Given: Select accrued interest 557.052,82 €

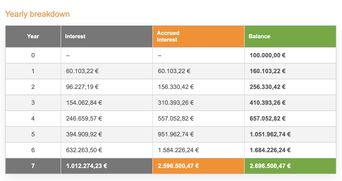Looking at the screenshot, I should coord(176,118).
